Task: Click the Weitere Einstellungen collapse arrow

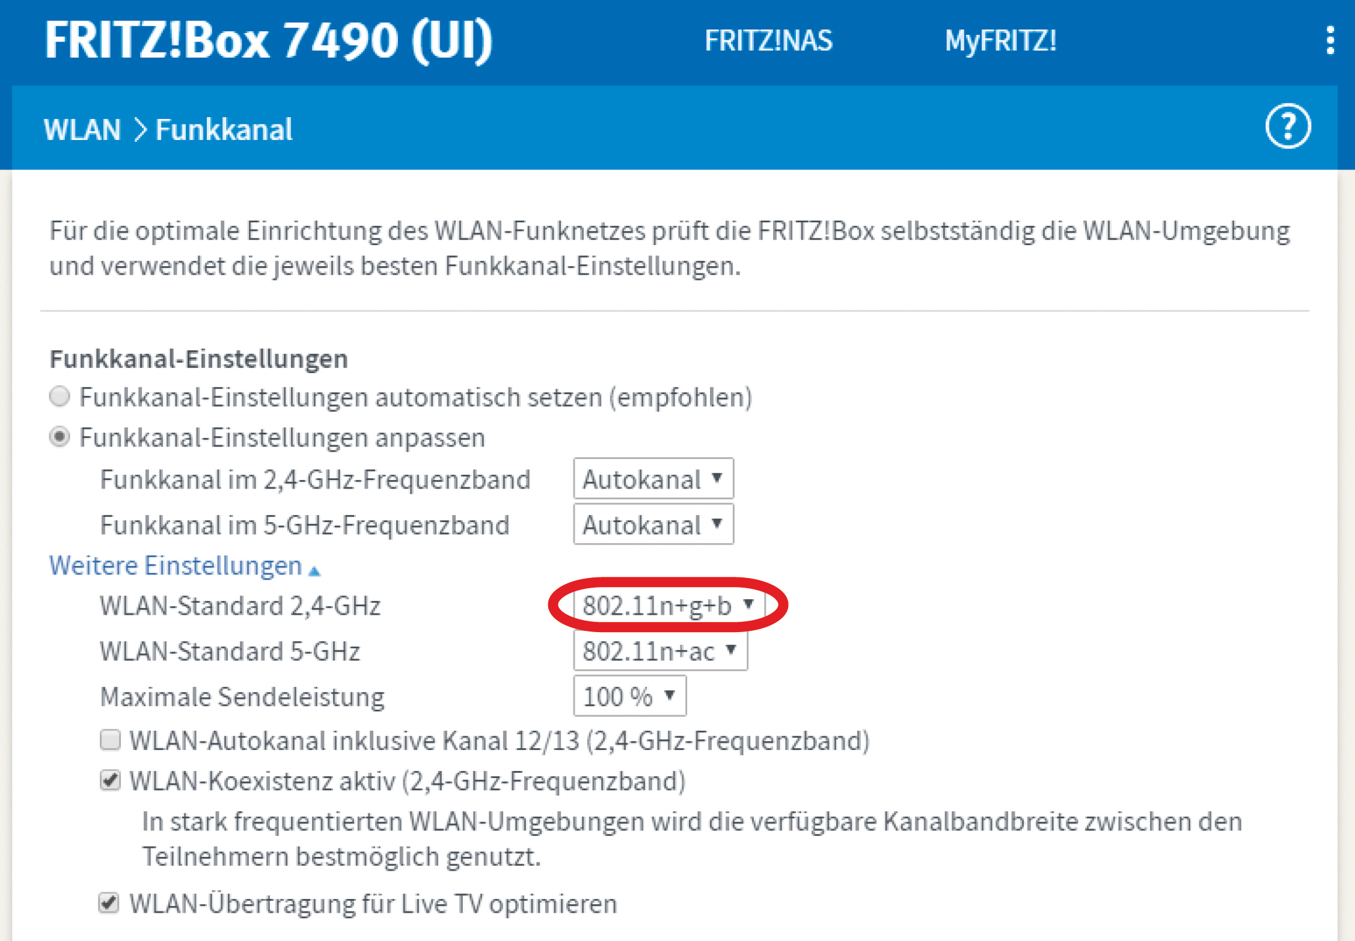Action: click(x=314, y=570)
